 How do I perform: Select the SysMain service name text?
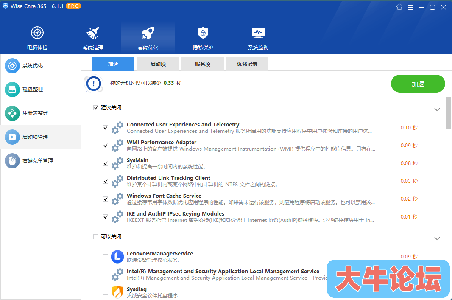[x=137, y=160]
